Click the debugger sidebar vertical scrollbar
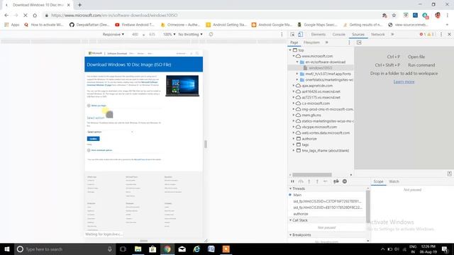Image resolution: width=454 pixels, height=255 pixels. [x=368, y=207]
